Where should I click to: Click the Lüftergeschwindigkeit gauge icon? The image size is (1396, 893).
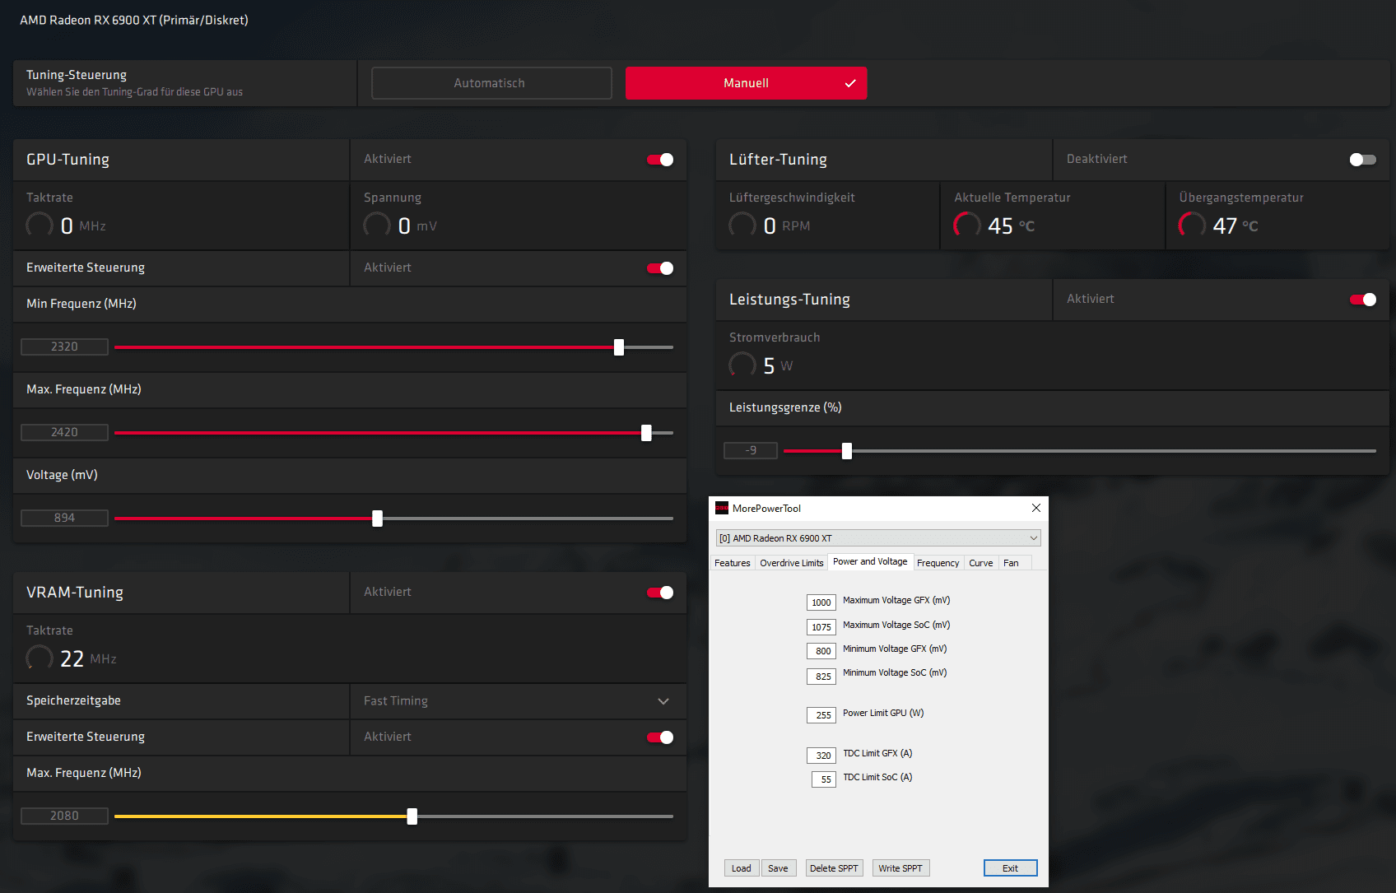[x=742, y=225]
